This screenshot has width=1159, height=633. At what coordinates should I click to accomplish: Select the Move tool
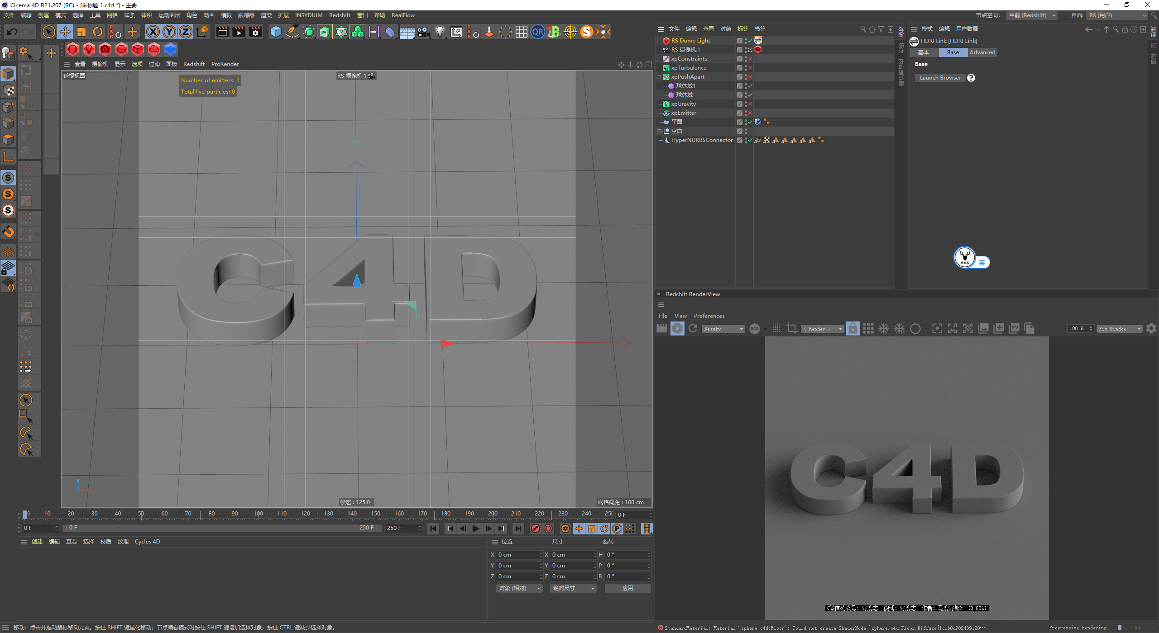pos(65,32)
